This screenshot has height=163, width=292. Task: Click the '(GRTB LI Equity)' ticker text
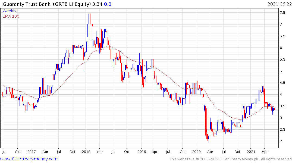point(72,4)
